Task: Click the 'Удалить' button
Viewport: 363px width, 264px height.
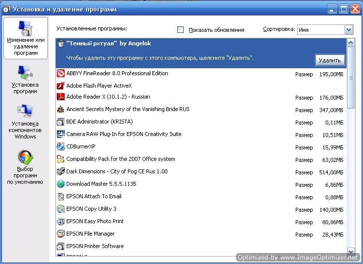Action: pos(330,60)
